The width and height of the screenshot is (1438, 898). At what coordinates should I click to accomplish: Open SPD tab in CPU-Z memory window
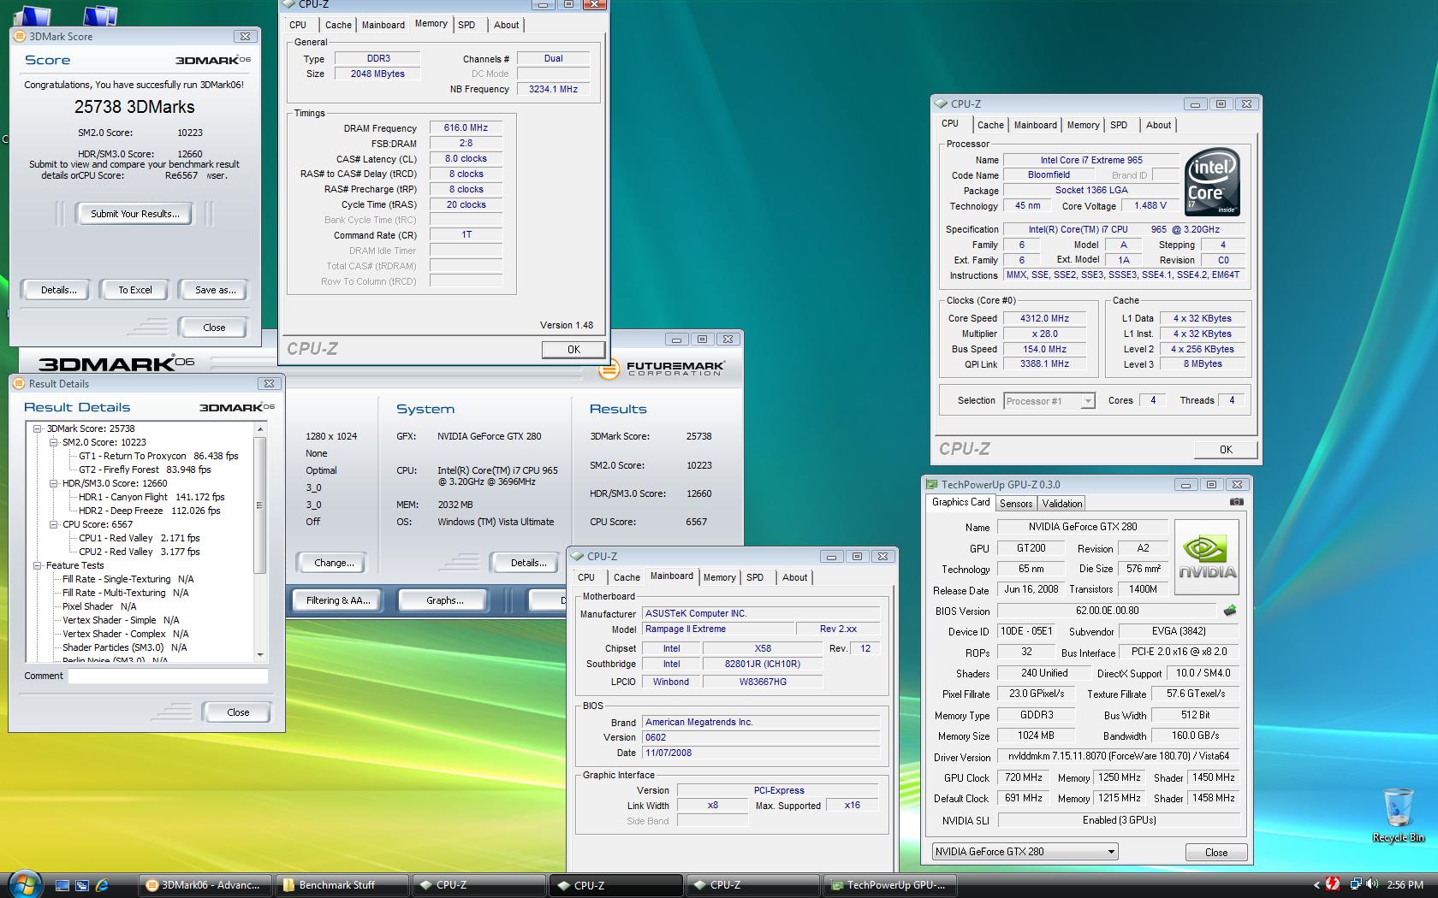(466, 25)
